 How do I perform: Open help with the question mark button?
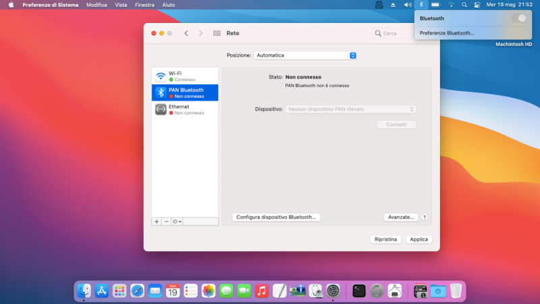tap(425, 217)
